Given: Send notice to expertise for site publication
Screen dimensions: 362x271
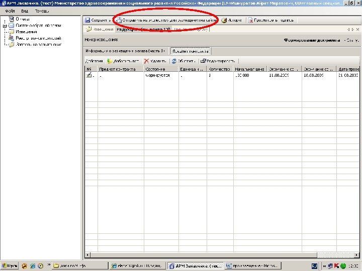Looking at the screenshot, I should 166,20.
